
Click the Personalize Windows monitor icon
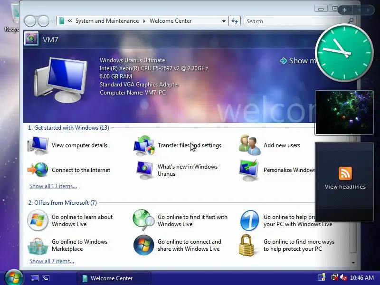tap(248, 170)
